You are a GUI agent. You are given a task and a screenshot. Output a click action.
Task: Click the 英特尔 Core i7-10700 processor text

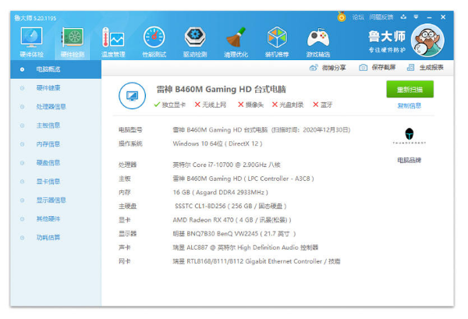tap(226, 165)
